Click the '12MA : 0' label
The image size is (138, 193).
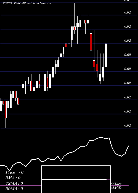pos(14,183)
